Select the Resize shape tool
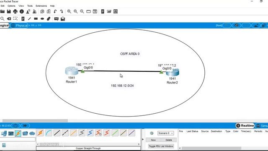Screen dimensions: 268x151 [x=15, y=18]
